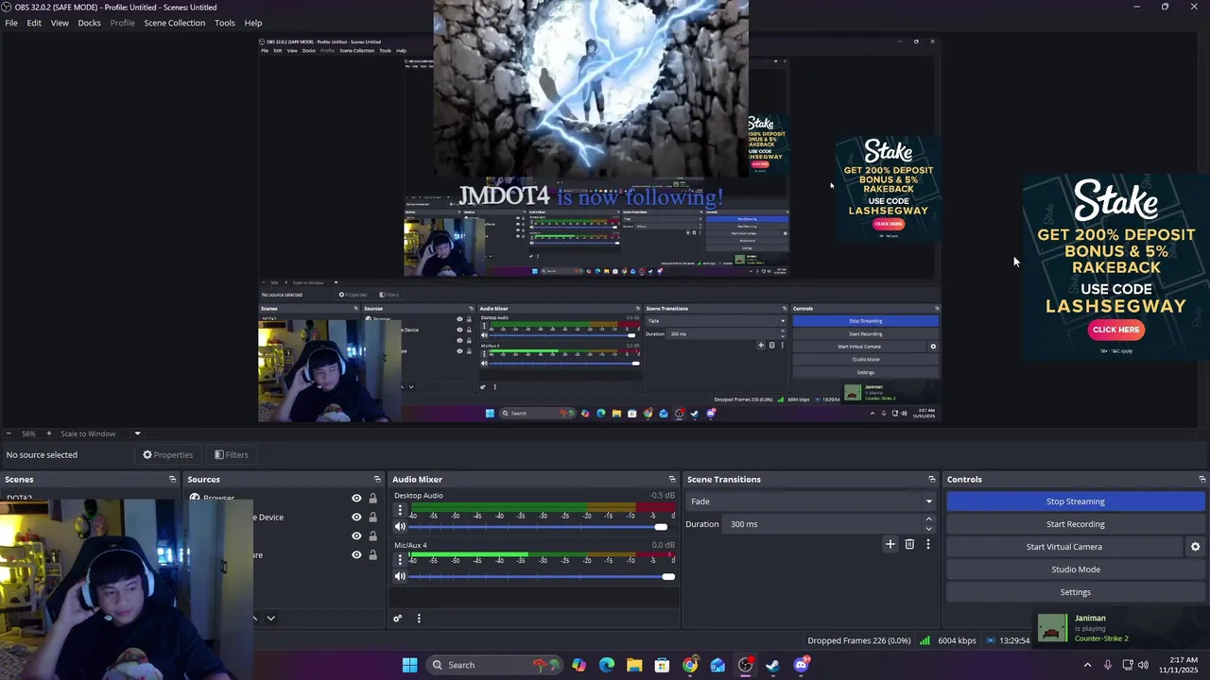
Task: Open Discord from the taskbar
Action: [802, 665]
